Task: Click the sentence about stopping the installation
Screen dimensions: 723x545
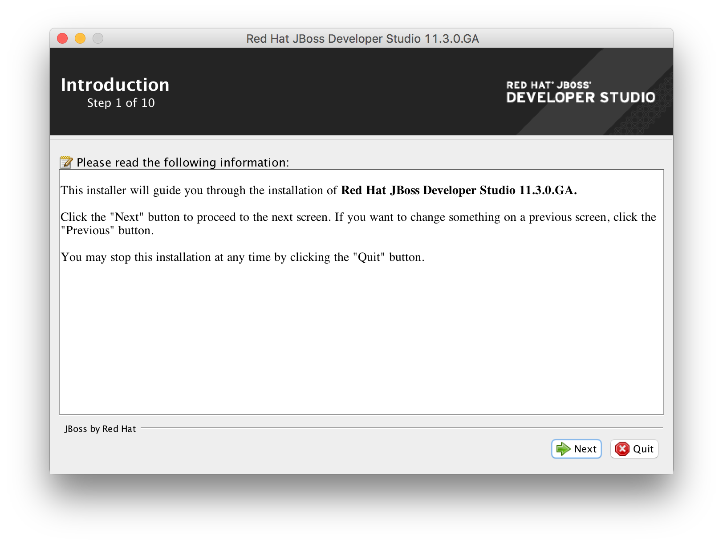Action: click(x=243, y=257)
